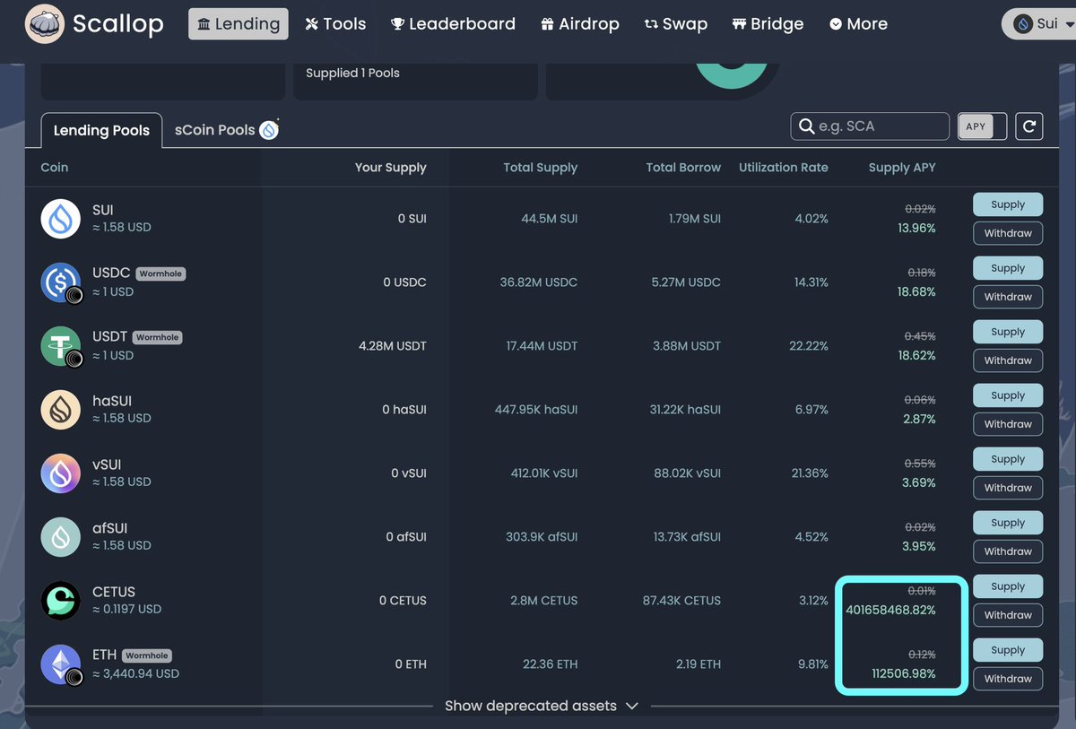1076x729 pixels.
Task: Click the refresh icon button
Action: tap(1029, 126)
